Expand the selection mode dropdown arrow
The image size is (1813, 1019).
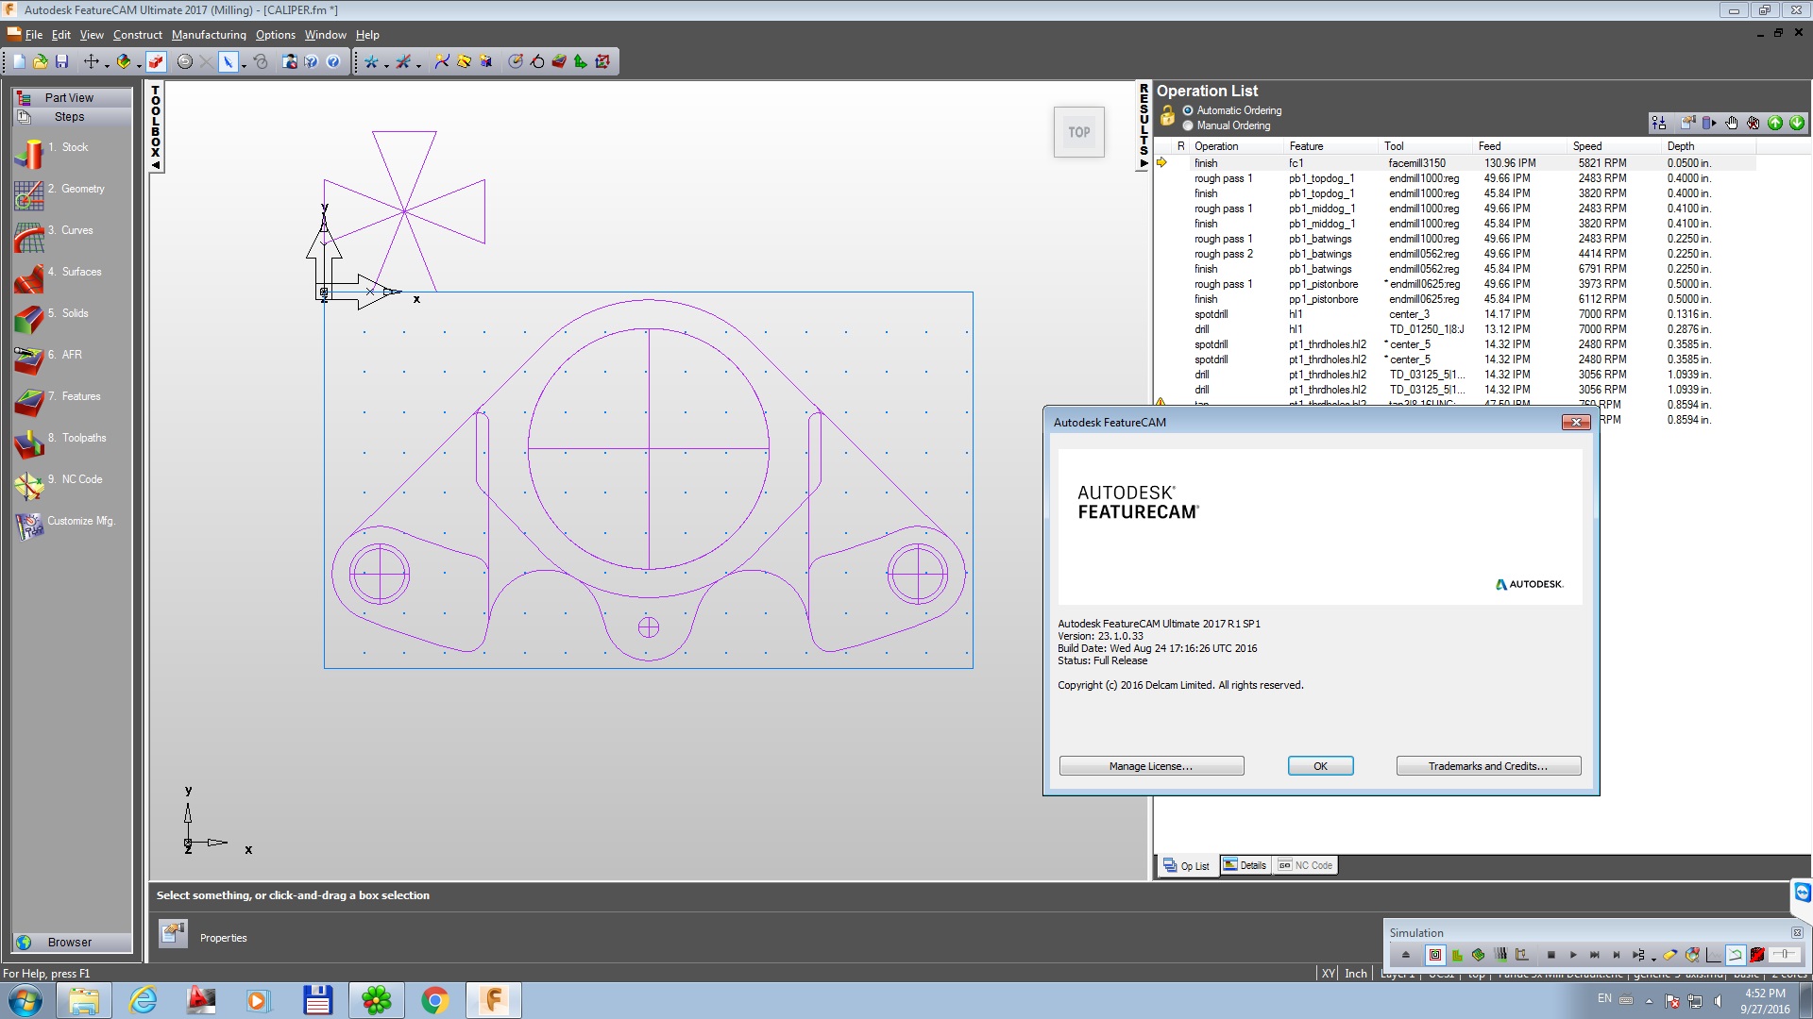click(x=244, y=65)
